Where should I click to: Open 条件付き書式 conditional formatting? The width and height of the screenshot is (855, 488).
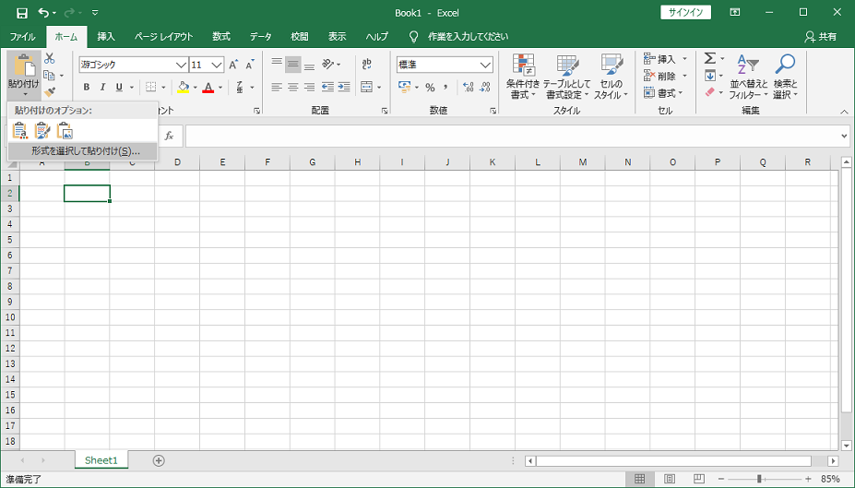[524, 77]
